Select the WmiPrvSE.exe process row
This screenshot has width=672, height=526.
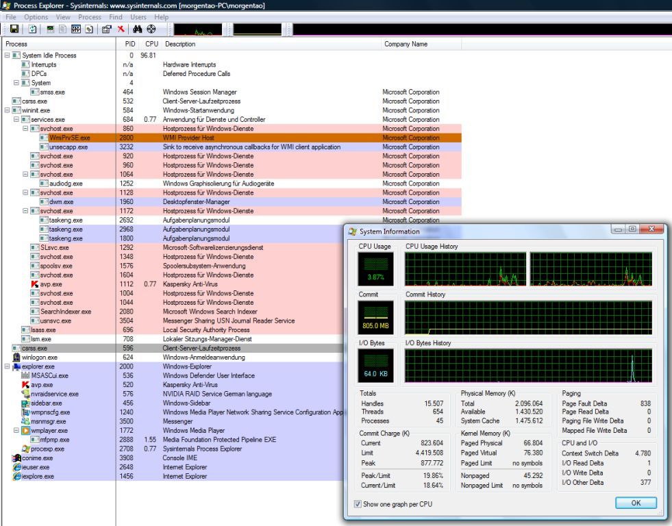click(232, 138)
